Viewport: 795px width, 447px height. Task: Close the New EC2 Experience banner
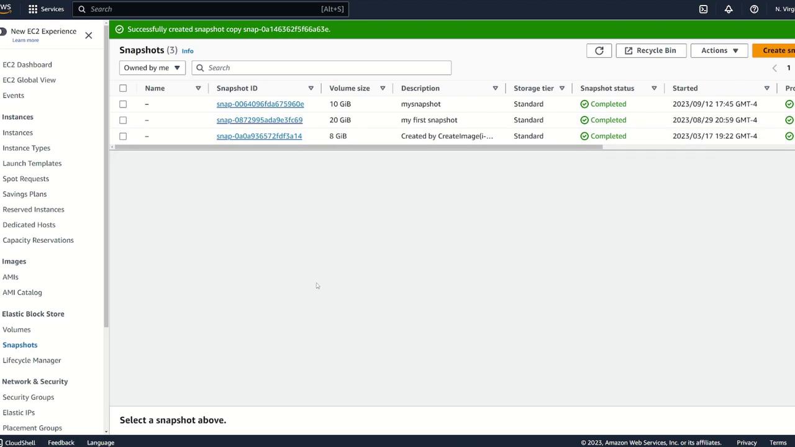[89, 35]
